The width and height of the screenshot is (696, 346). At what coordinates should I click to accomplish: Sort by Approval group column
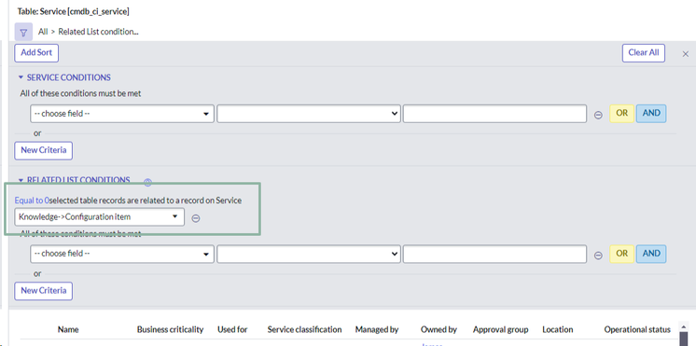[x=501, y=329]
